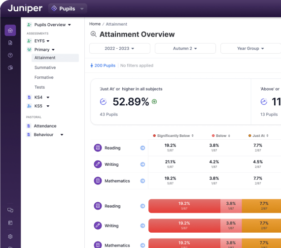Click Writing pink 3.8% bar segment

[231, 226]
